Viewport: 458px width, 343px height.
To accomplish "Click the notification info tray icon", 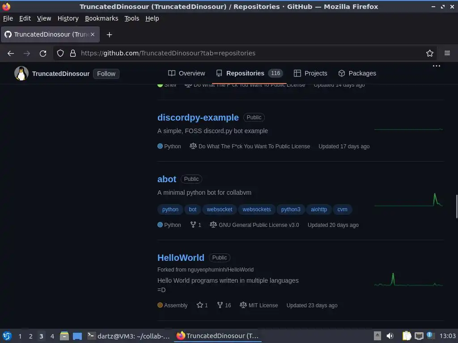I will click(x=430, y=335).
